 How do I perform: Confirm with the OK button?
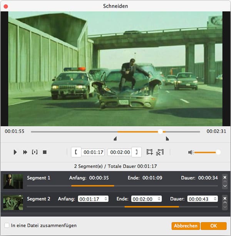tap(214, 226)
